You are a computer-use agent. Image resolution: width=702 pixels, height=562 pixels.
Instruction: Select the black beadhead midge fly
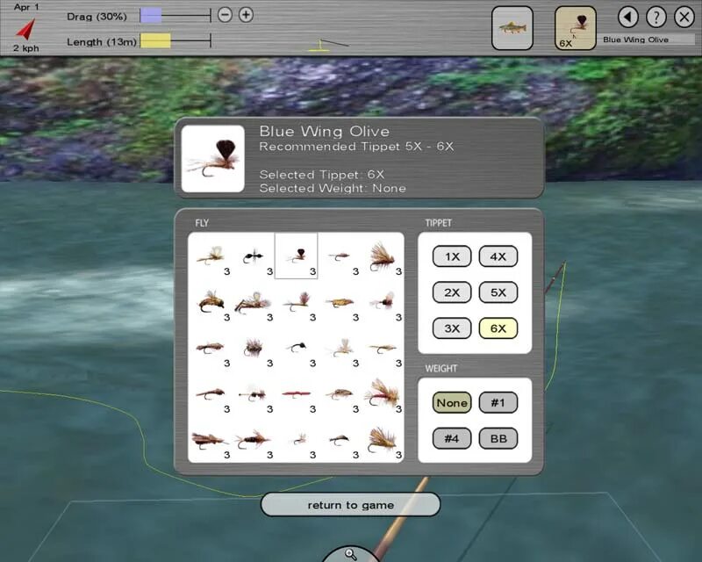(x=297, y=348)
